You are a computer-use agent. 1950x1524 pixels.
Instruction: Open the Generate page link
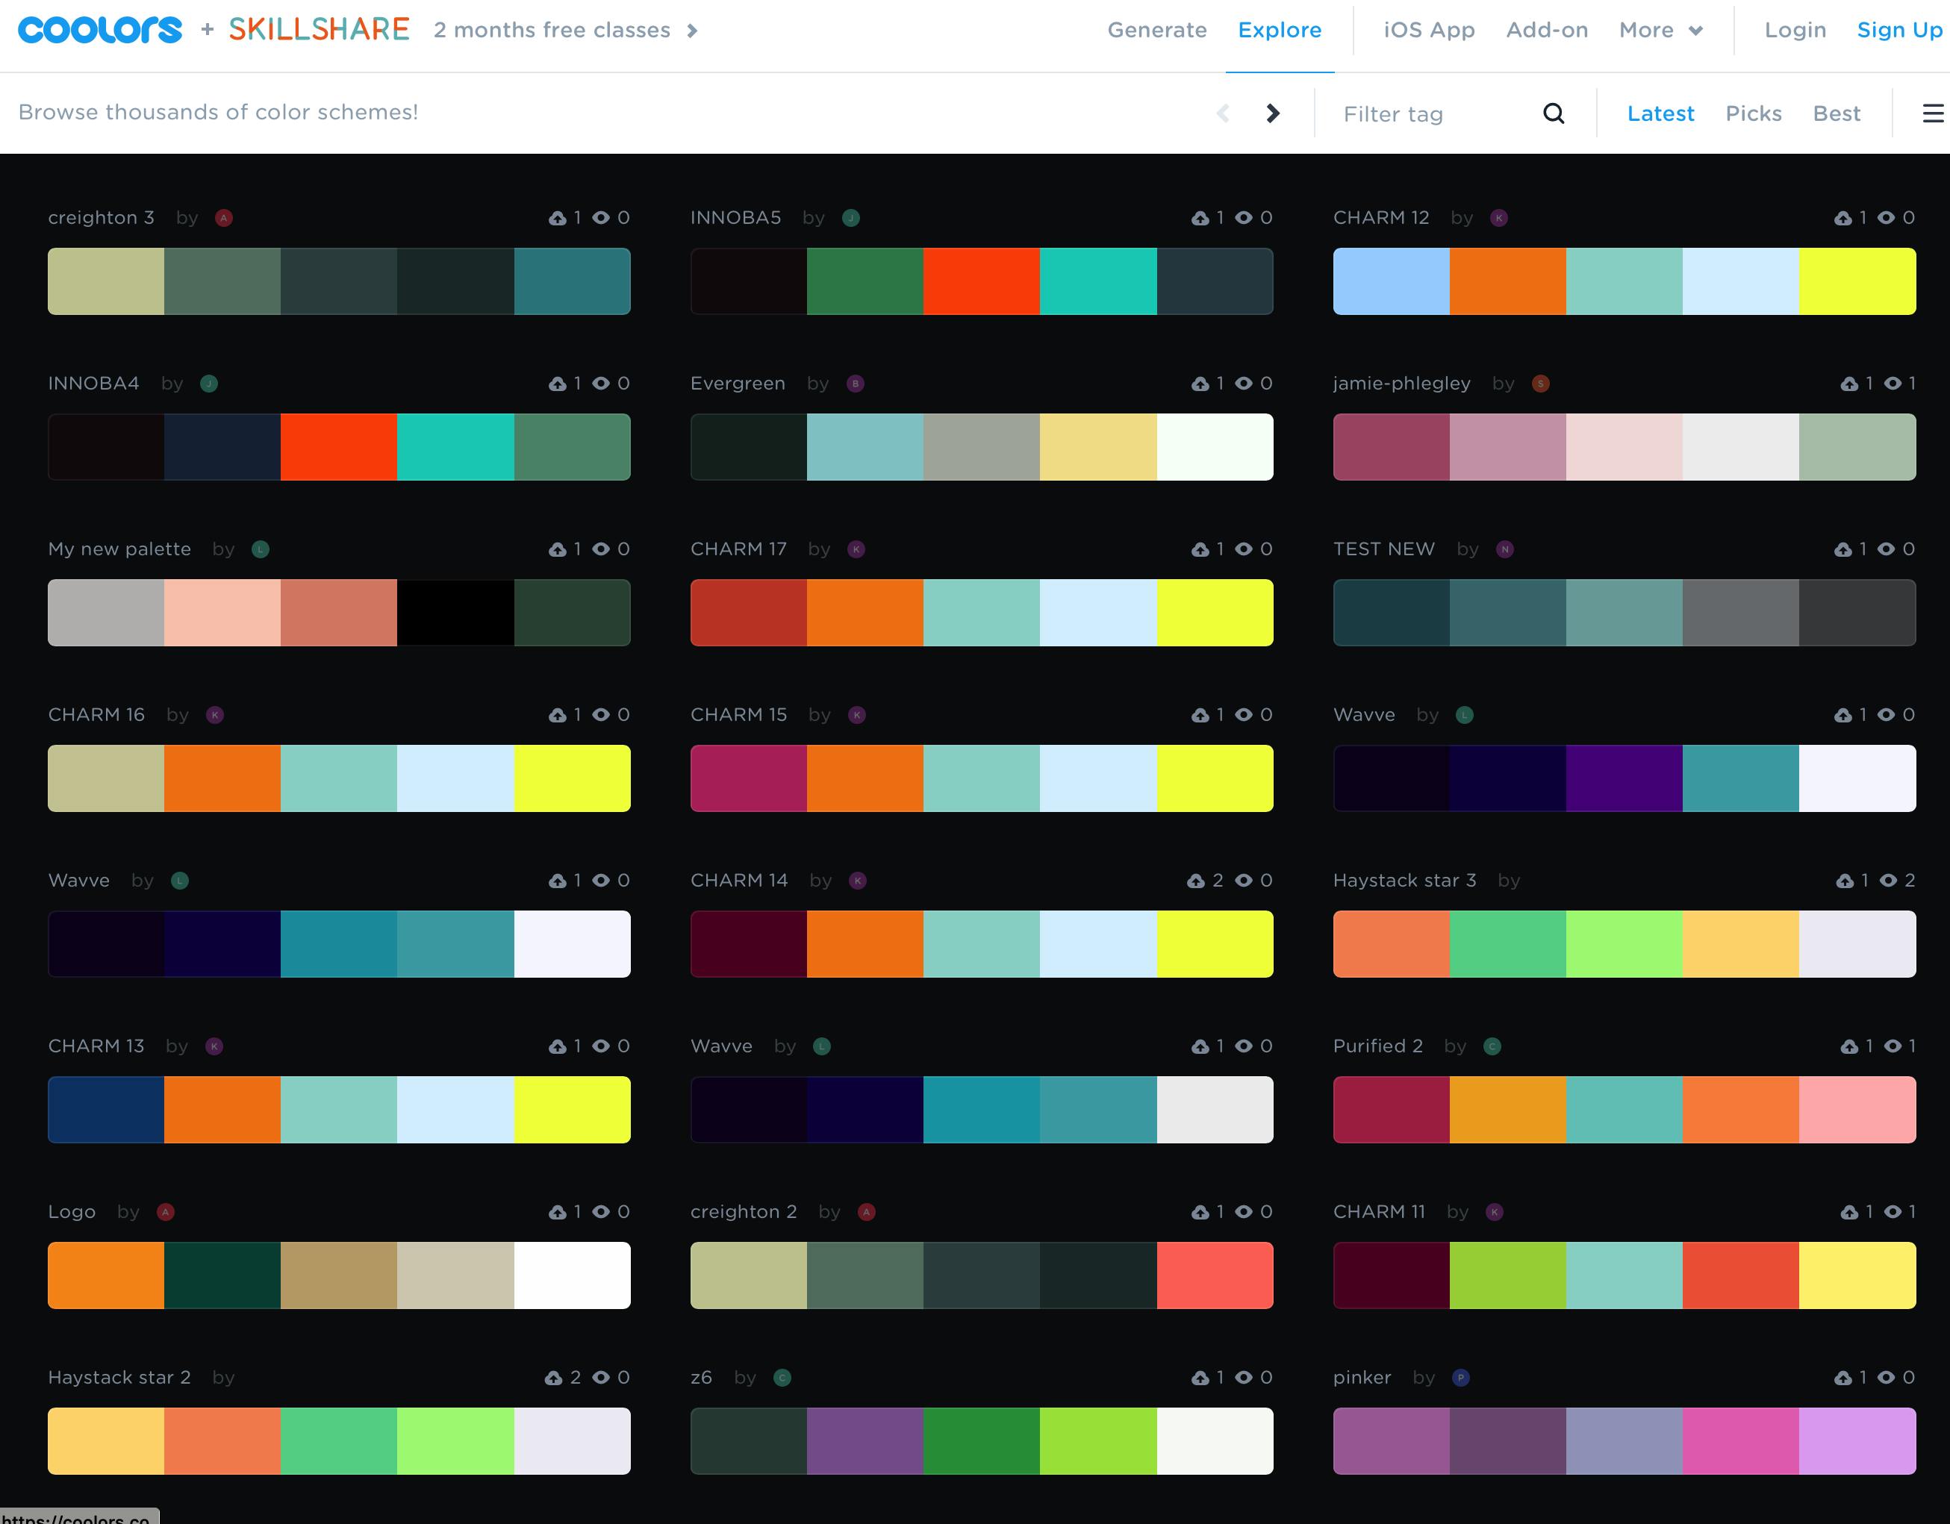pos(1156,31)
